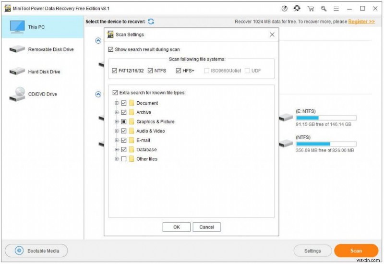Click the 356.09 MB free of 826.00 MB text
The image size is (384, 264).
pyautogui.click(x=325, y=150)
